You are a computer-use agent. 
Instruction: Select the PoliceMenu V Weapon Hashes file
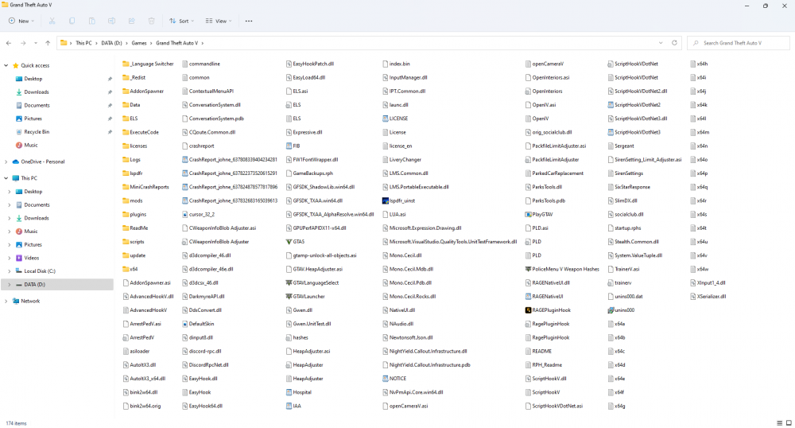(562, 269)
